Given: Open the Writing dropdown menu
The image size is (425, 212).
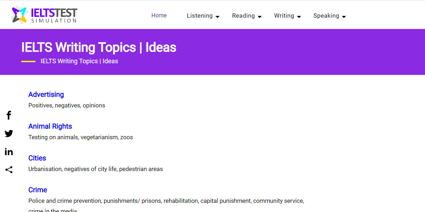Looking at the screenshot, I should click(x=284, y=16).
